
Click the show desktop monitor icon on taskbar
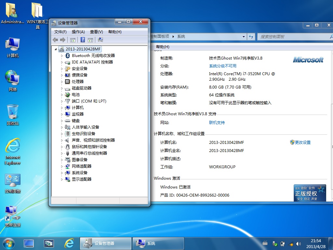[29, 243]
